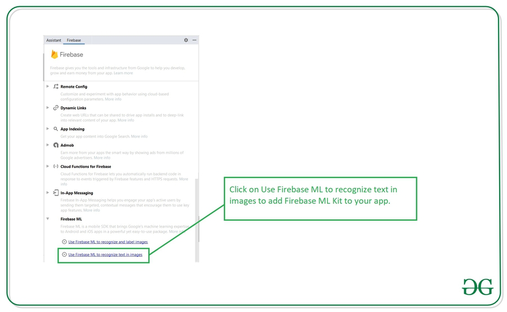Open 'More info' for App Indexing
507x312 pixels.
139,136
